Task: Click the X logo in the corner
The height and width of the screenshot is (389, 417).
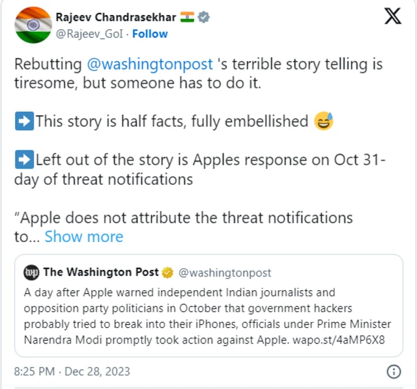Action: click(x=393, y=18)
